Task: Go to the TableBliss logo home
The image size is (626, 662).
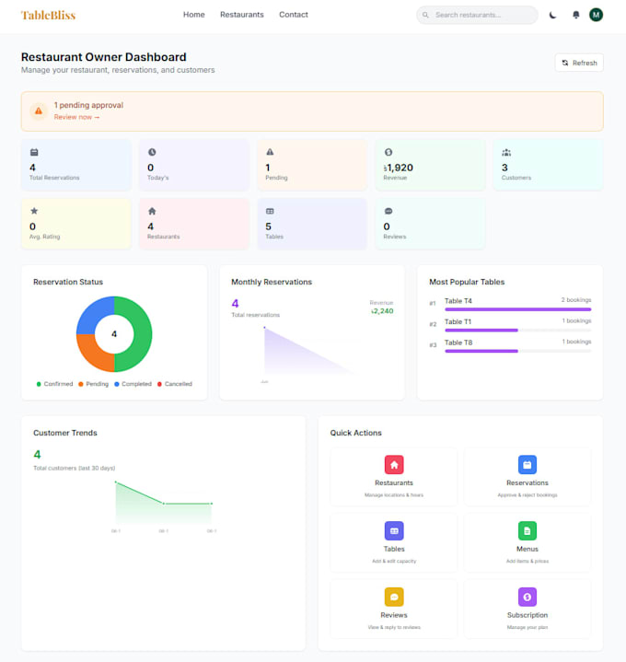Action: [x=48, y=16]
